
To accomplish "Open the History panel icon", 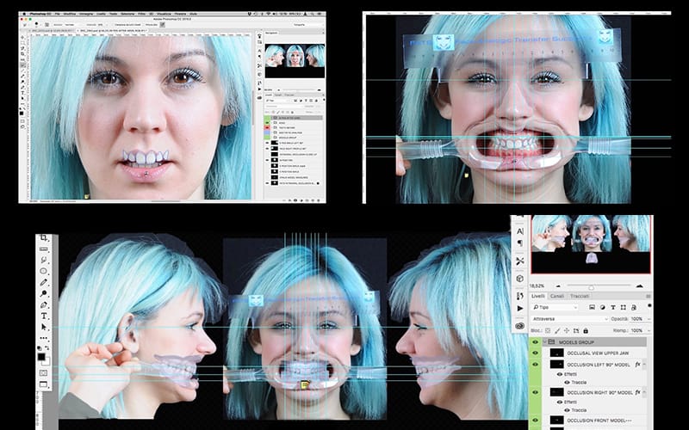I will 520,296.
